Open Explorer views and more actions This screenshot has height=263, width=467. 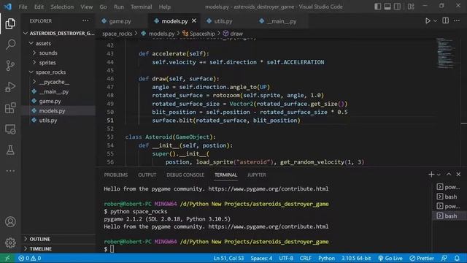click(x=85, y=20)
